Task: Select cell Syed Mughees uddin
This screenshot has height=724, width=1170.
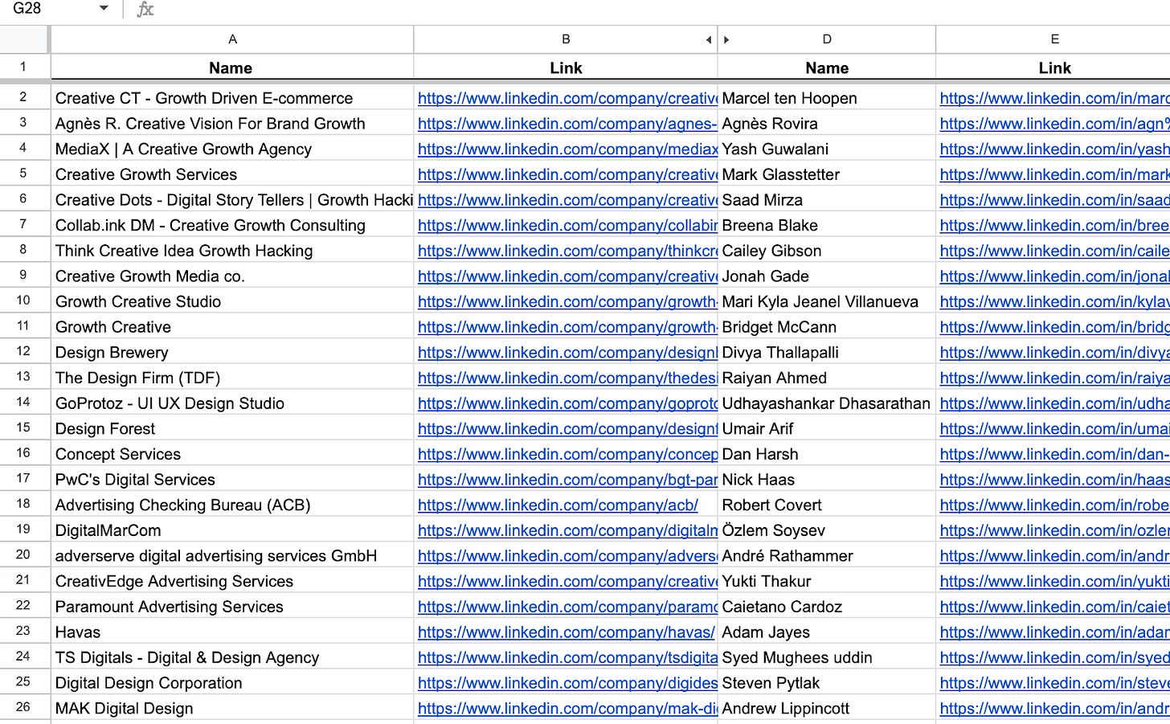Action: 827,657
